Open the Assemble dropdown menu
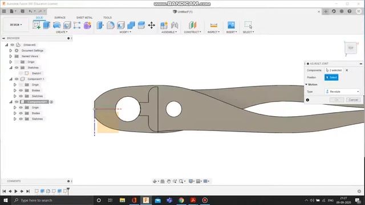Screen dimensions: 365x205 coord(169,32)
